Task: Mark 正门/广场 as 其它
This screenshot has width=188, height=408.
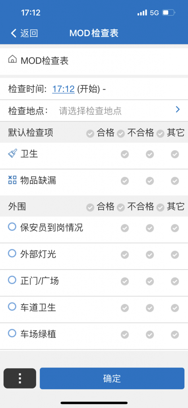Action: [175, 281]
